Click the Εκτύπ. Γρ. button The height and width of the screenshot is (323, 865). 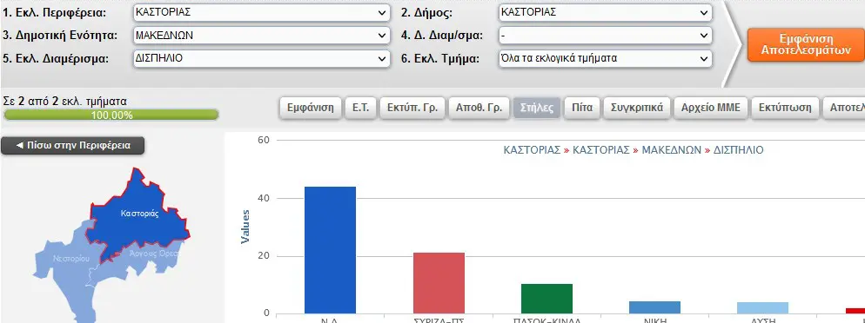[x=412, y=108]
